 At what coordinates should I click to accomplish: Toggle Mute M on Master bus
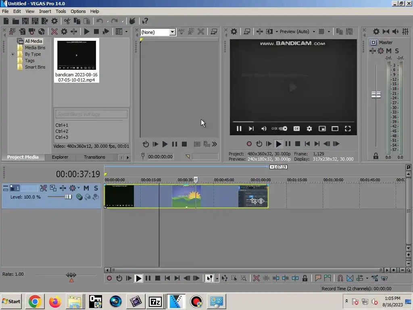389,51
